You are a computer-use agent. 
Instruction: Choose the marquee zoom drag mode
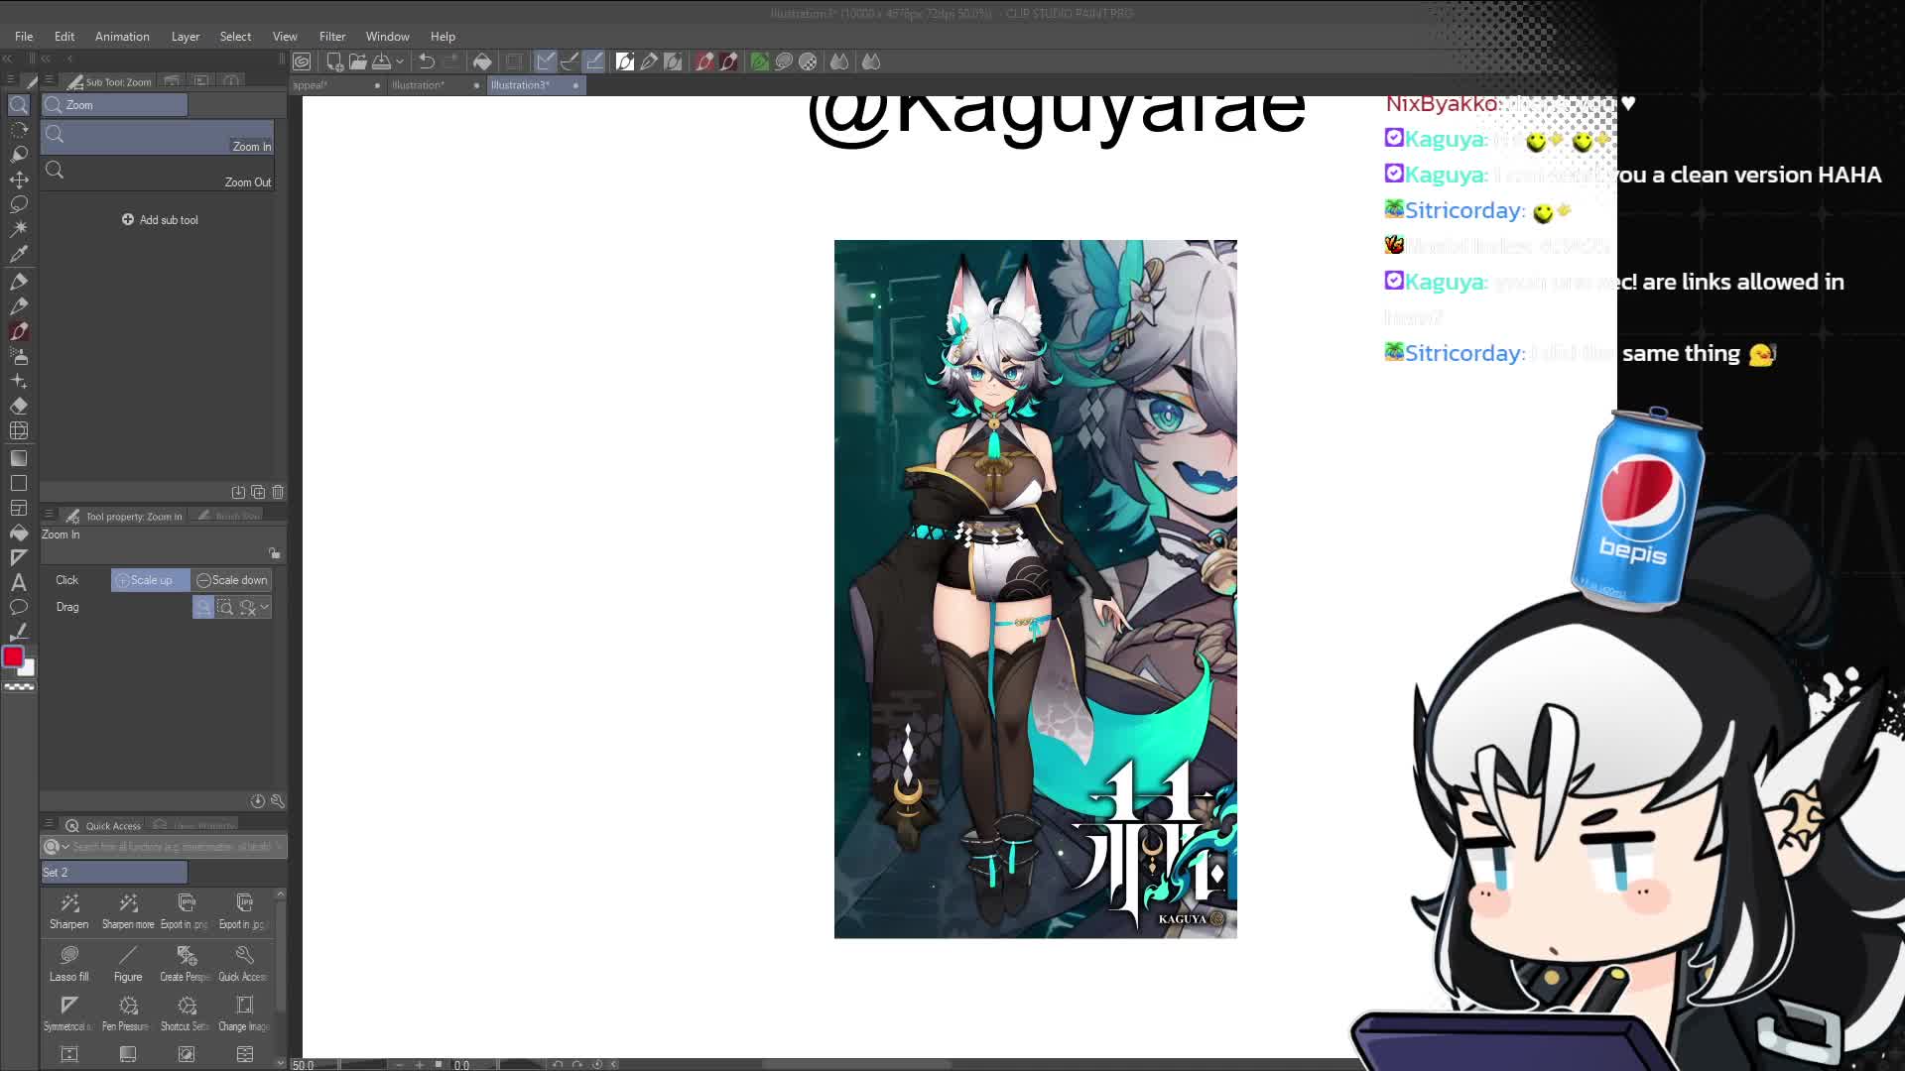click(x=225, y=607)
